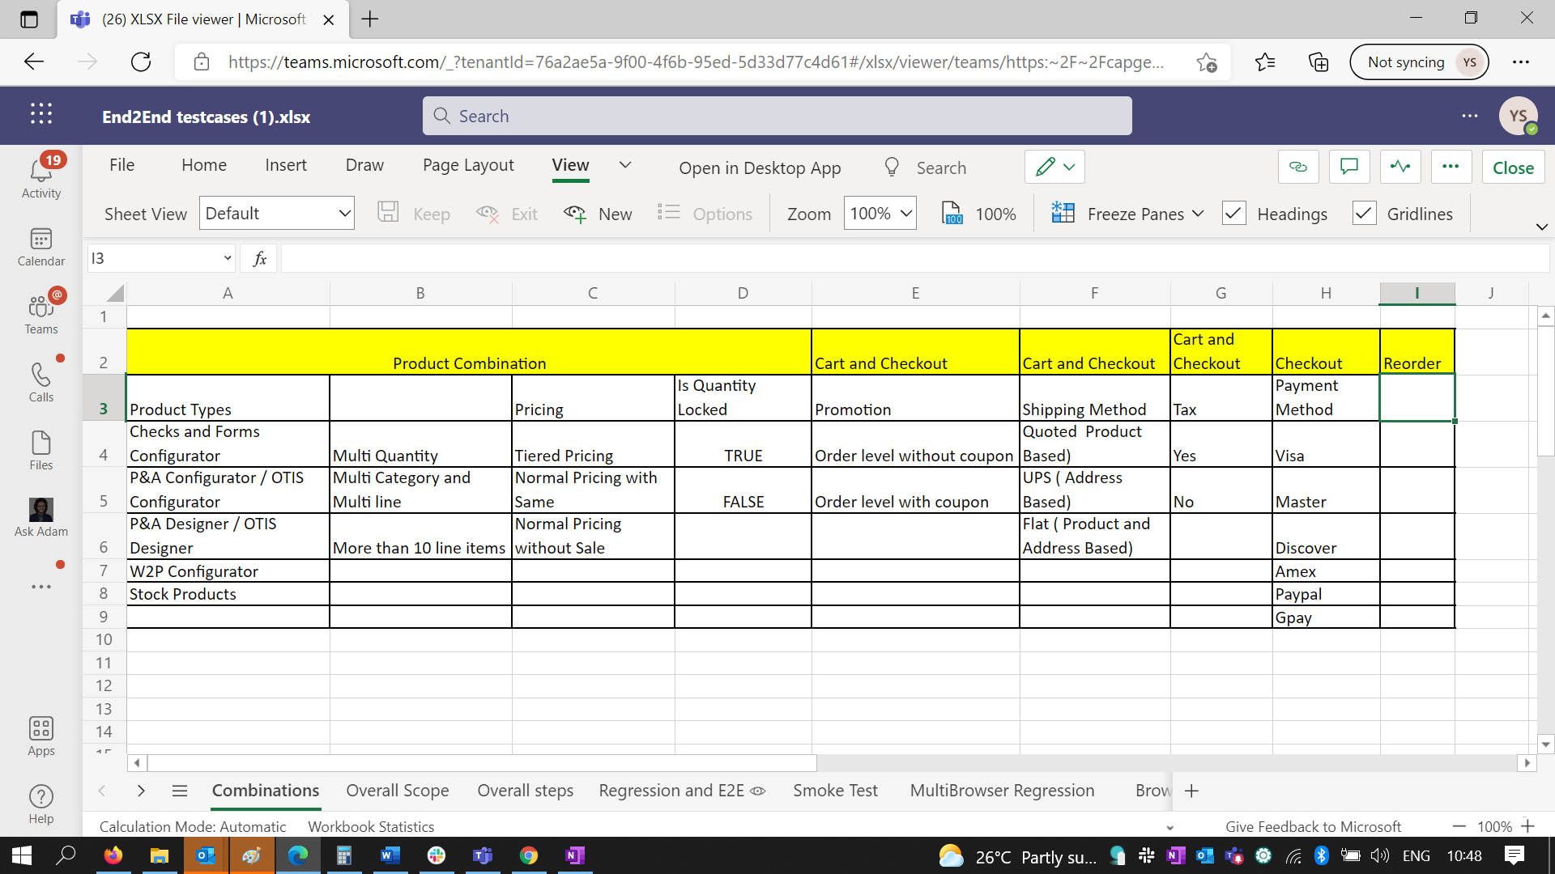Image resolution: width=1555 pixels, height=874 pixels.
Task: Switch to the Smoke Test sheet tab
Action: [834, 791]
